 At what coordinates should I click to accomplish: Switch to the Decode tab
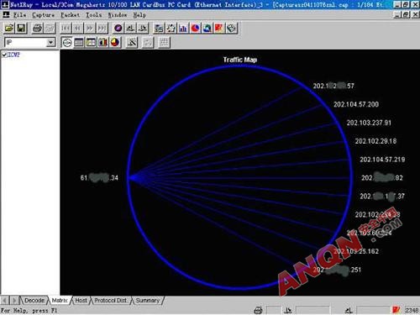coord(34,301)
